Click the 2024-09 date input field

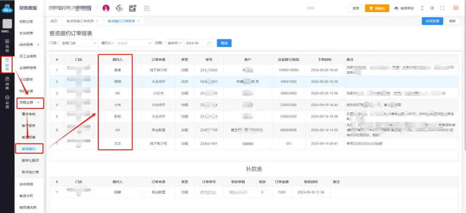(198, 43)
